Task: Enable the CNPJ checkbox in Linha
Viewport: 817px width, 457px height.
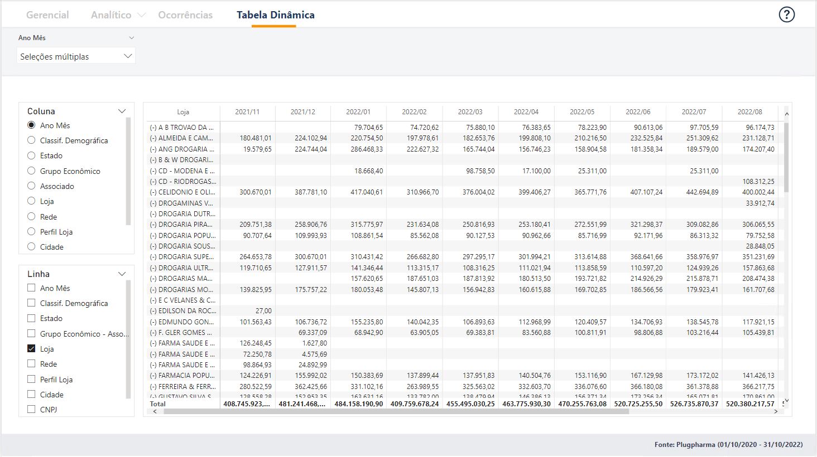Action: pyautogui.click(x=31, y=410)
